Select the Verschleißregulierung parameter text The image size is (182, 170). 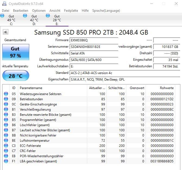pos(35,110)
